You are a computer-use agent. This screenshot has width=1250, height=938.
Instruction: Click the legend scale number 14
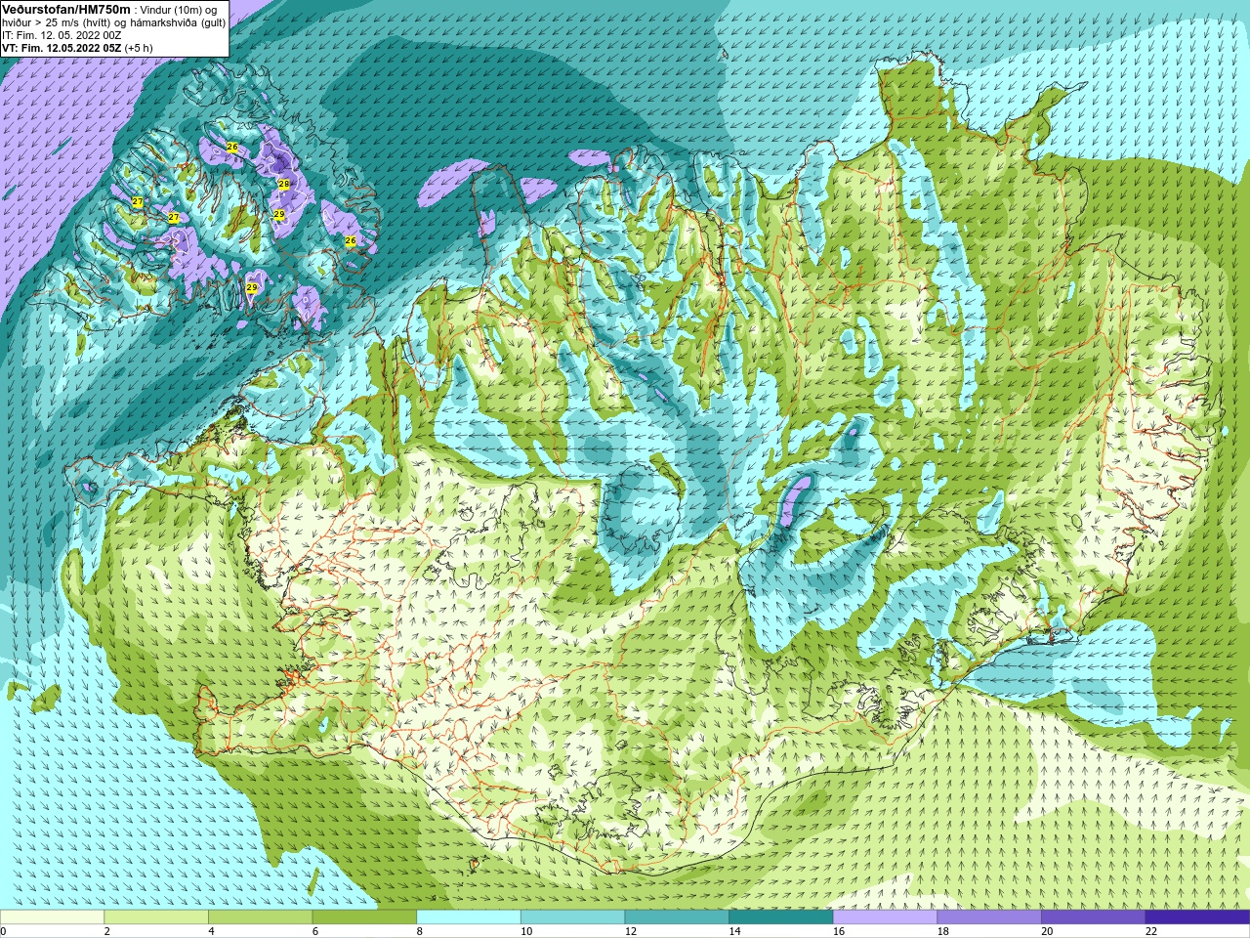pos(734,931)
